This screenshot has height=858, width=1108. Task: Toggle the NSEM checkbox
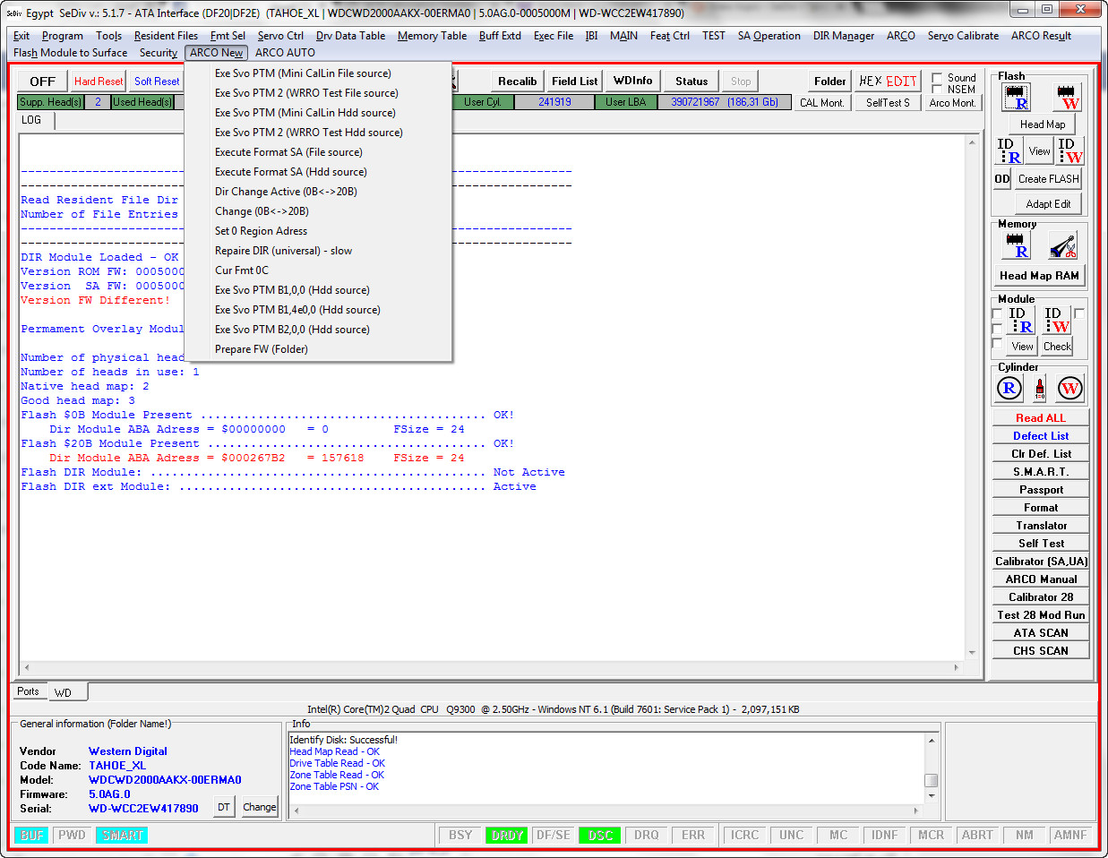(x=937, y=89)
